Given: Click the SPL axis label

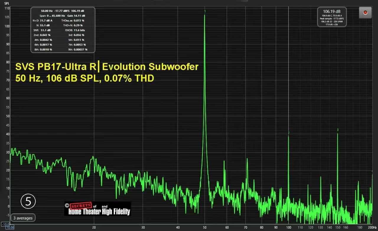Looking at the screenshot, I should point(7,3).
